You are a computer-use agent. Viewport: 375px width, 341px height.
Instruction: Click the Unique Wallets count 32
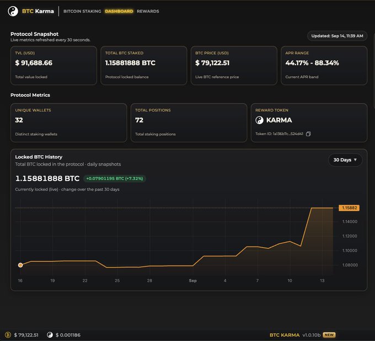point(19,120)
